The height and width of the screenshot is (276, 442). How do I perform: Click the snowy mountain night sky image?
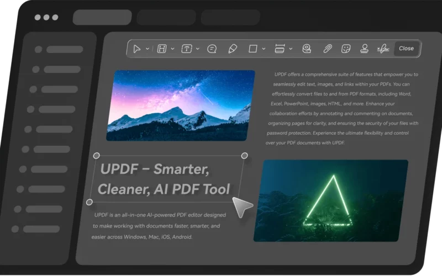[x=181, y=105]
